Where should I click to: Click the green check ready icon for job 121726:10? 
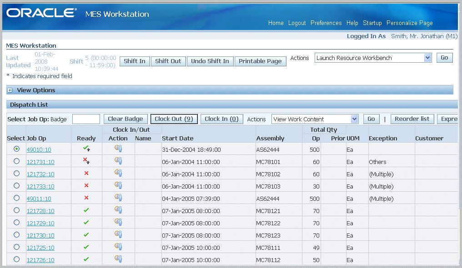coord(86,259)
